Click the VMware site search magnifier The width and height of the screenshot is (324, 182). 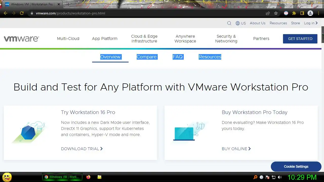pos(229,23)
